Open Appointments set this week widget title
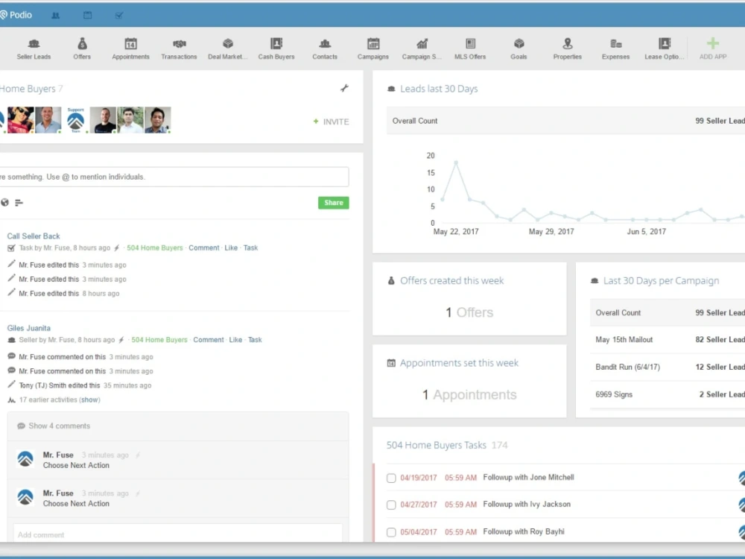 click(x=459, y=363)
